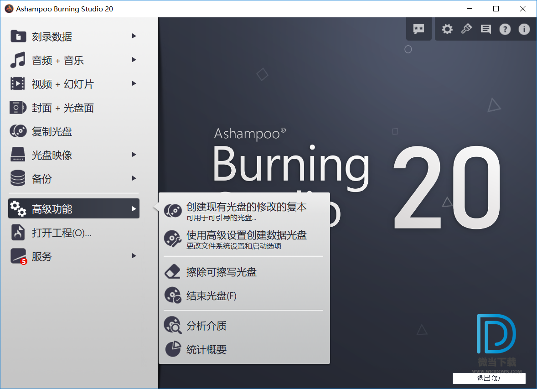Expand the 光盘映像 submenu arrow
This screenshot has width=537, height=389.
[x=134, y=155]
